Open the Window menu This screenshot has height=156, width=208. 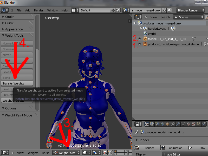coord(53,10)
